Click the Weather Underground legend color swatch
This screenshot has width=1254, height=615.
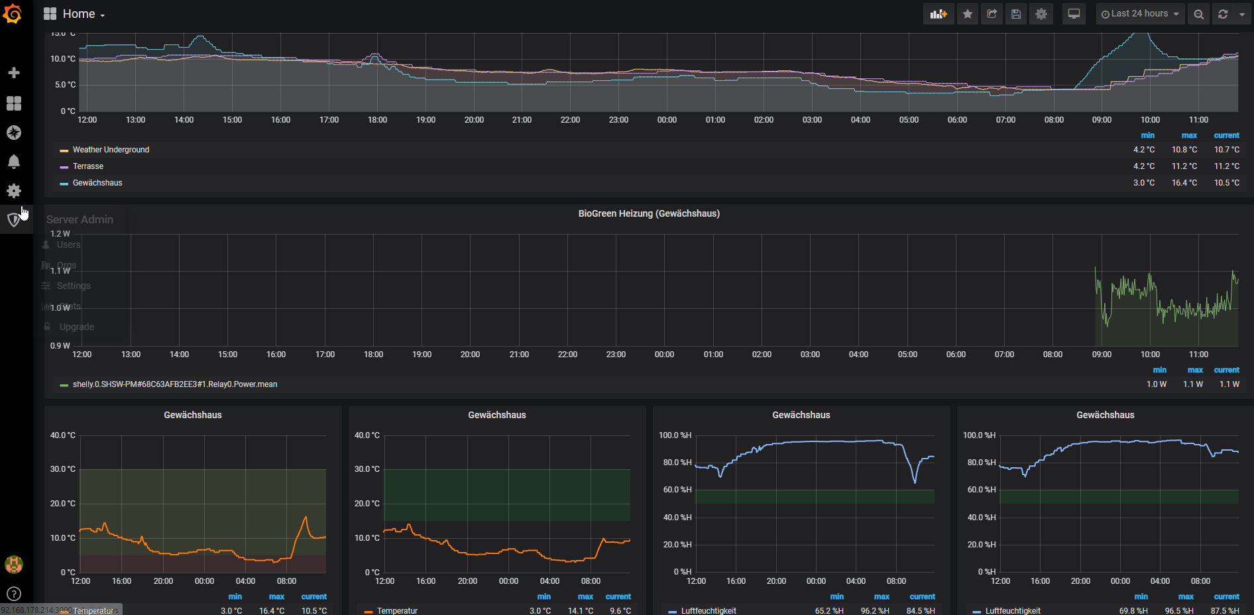[64, 150]
